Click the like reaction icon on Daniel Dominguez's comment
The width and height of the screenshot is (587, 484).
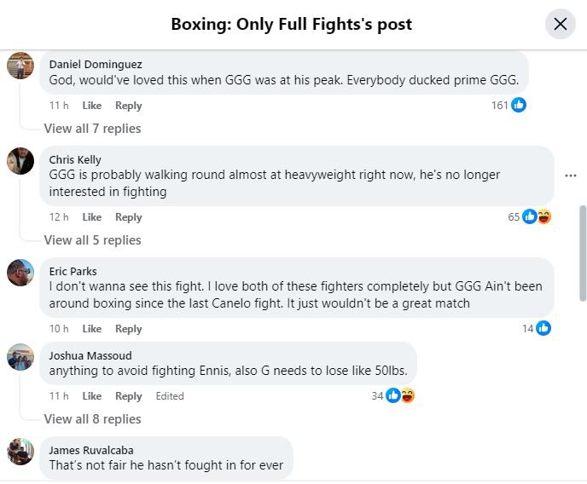(519, 106)
